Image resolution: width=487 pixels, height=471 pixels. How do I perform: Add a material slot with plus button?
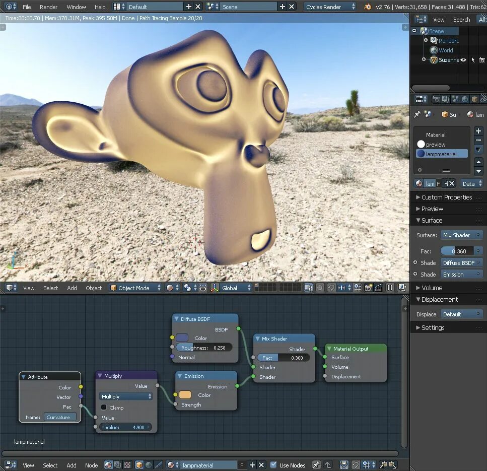(478, 131)
